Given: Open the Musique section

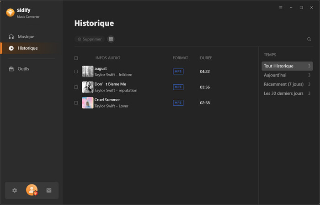Looking at the screenshot, I should (x=26, y=36).
